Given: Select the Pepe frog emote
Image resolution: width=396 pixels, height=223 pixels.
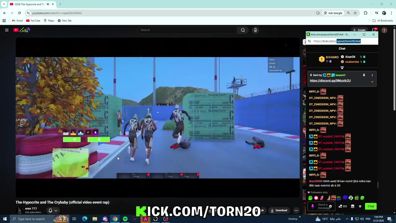Looking at the screenshot, I should coord(339,198).
